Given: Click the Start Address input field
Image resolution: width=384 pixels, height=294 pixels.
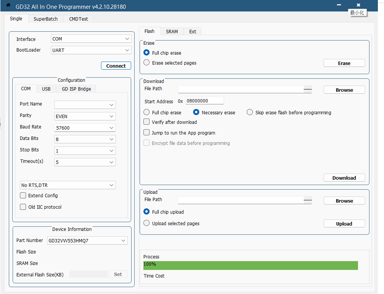Looking at the screenshot, I should click(x=204, y=101).
